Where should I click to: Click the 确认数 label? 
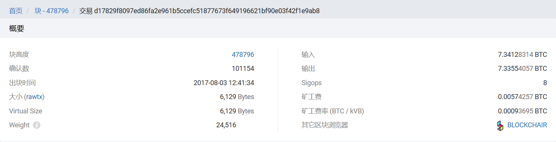coord(19,69)
